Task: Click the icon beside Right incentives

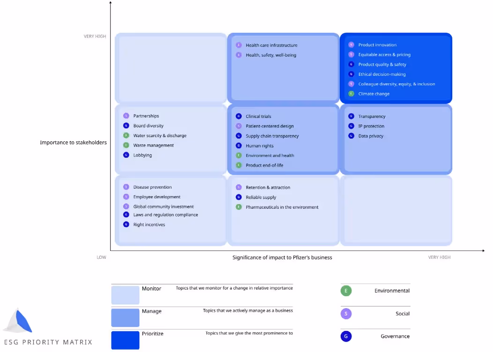Action: coord(126,225)
